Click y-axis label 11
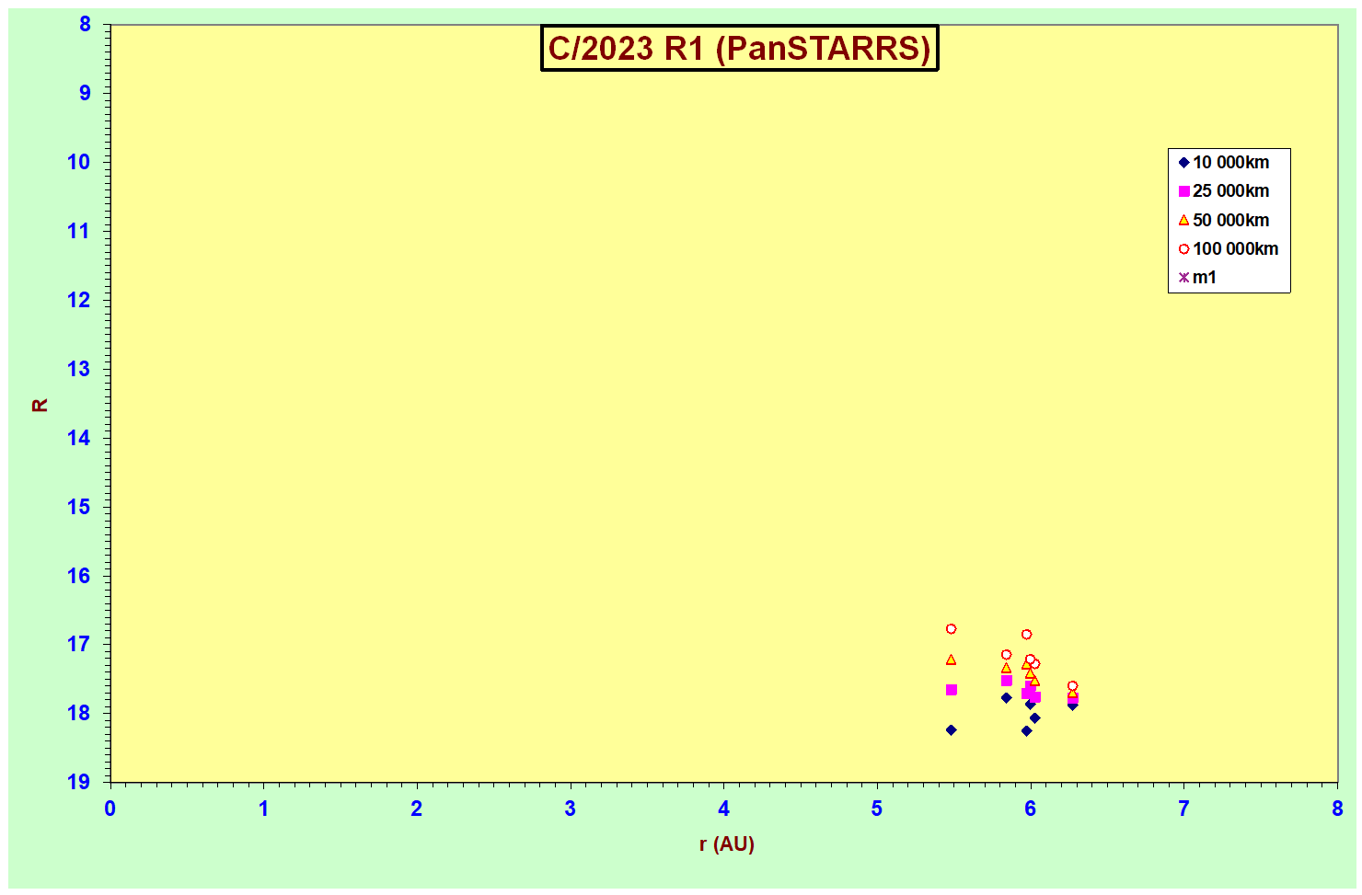1362x895 pixels. tap(79, 231)
